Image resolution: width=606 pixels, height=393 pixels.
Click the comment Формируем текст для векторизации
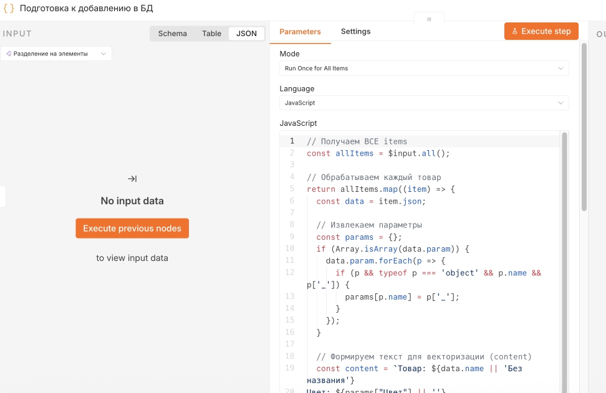pyautogui.click(x=424, y=357)
